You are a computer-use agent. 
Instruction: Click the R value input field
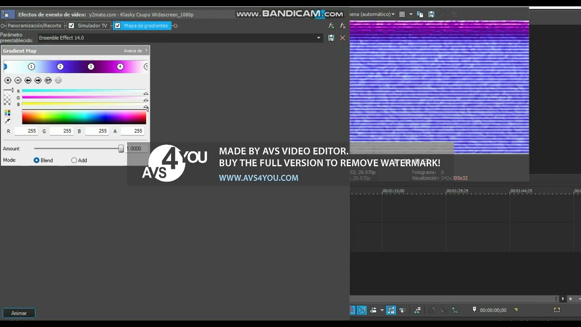point(26,131)
